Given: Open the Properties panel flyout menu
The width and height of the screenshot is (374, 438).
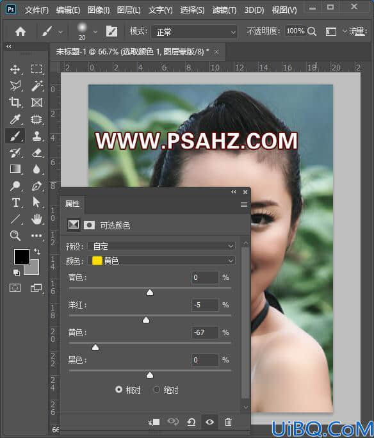Looking at the screenshot, I should tap(244, 205).
